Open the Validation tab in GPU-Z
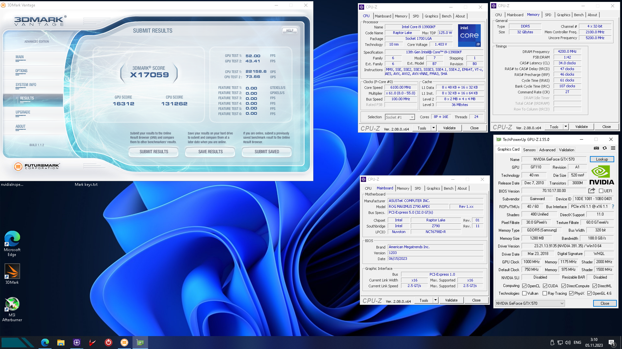 click(567, 150)
